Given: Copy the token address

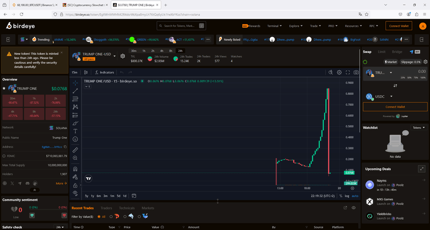Looking at the screenshot, I should click(65, 147).
